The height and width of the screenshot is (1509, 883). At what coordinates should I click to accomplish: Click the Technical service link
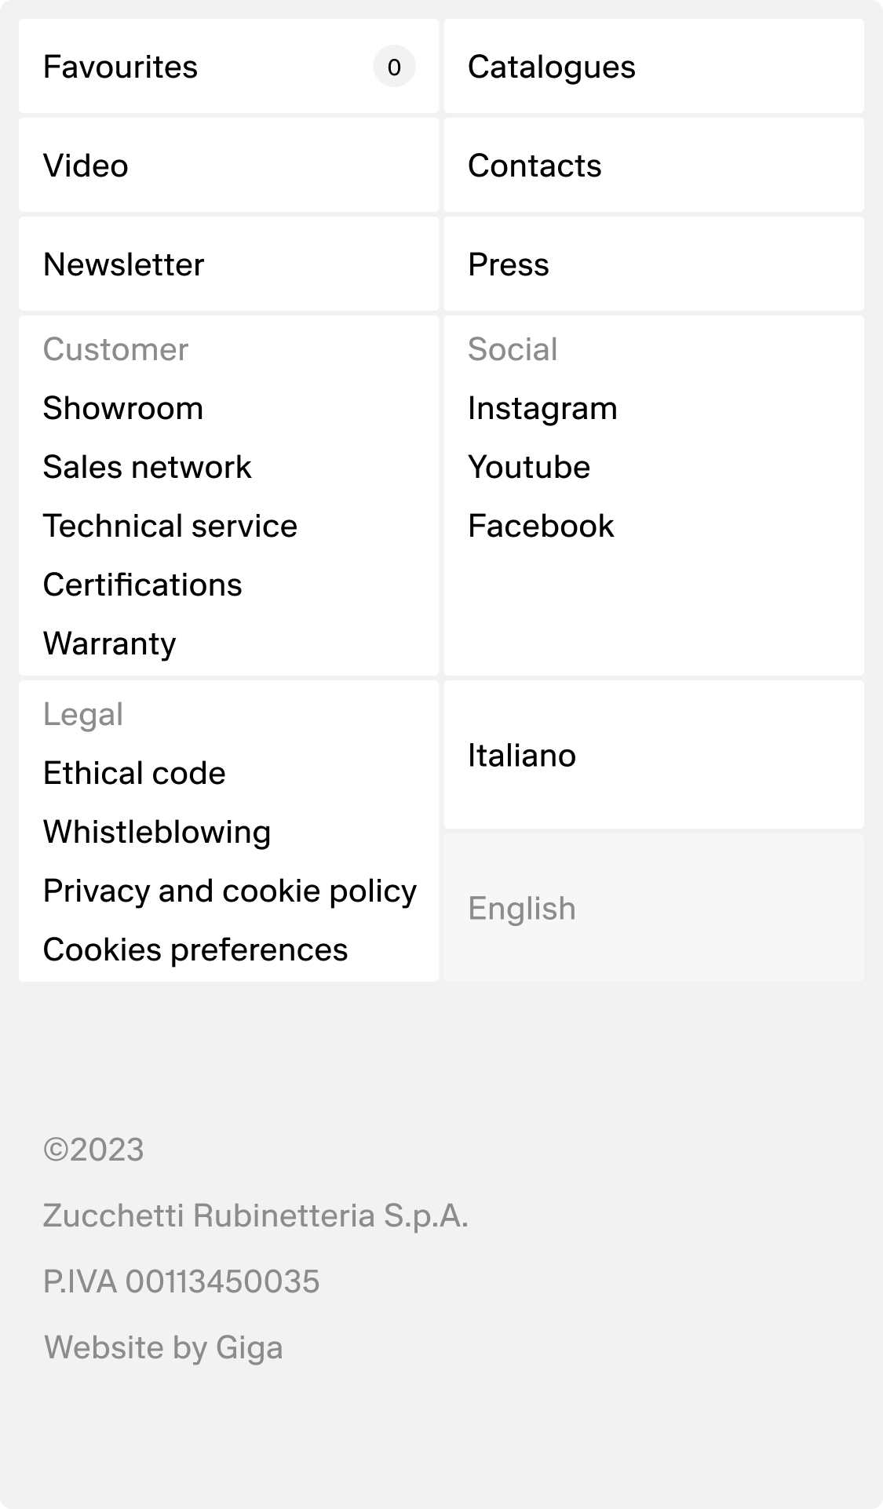170,527
